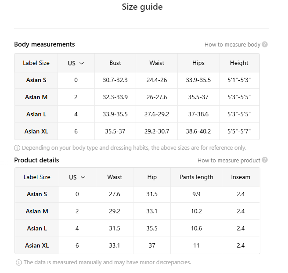Click the Inseam column header

click(241, 177)
